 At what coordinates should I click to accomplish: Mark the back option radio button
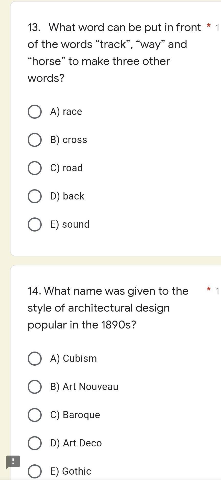35,196
